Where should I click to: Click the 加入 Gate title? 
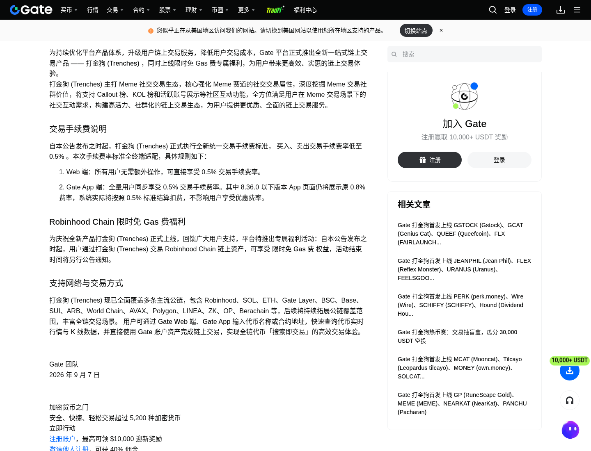pyautogui.click(x=465, y=124)
